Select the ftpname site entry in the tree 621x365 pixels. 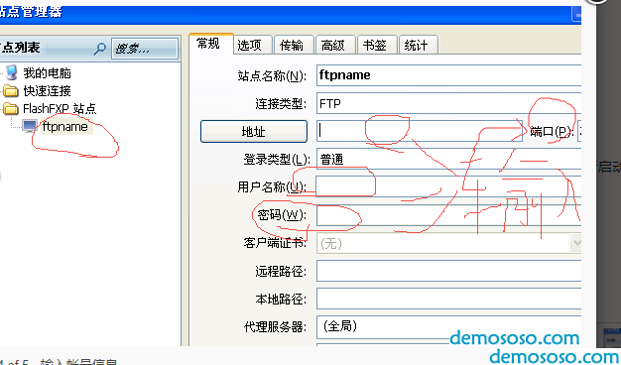coord(65,126)
